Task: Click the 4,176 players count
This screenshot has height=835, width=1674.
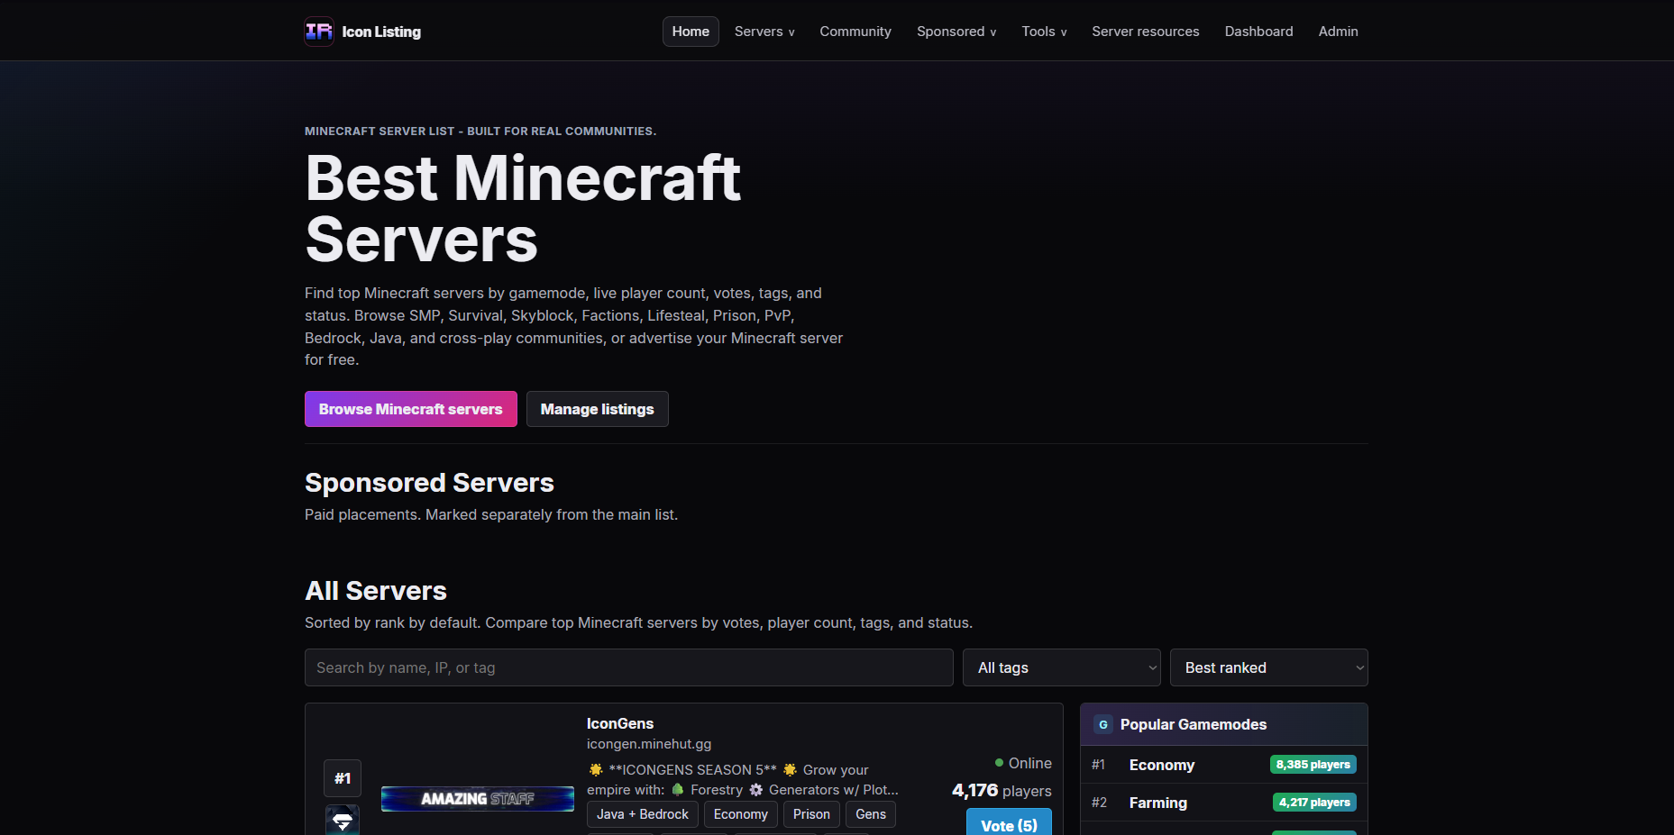Action: click(1002, 790)
